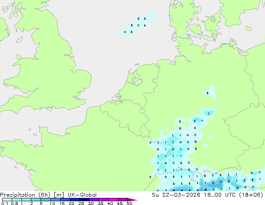Select the 0.1–0.5 legend color swatch
This screenshot has width=265, height=205.
(x=7, y=200)
